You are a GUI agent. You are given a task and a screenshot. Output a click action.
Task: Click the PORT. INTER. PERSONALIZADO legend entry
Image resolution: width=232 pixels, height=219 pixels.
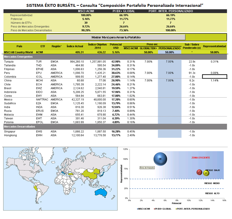(193, 209)
